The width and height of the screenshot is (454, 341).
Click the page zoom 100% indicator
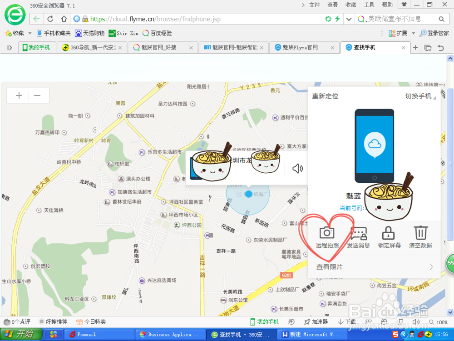[439, 322]
